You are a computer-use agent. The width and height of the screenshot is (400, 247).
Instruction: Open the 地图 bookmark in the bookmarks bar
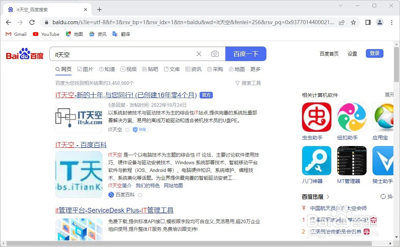tap(74, 34)
